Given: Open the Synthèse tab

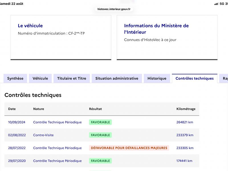Looking at the screenshot, I should coord(15,78).
